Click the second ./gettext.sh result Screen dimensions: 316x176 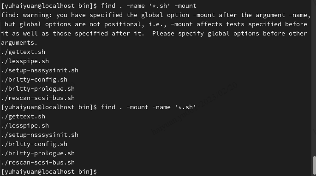coord(23,117)
